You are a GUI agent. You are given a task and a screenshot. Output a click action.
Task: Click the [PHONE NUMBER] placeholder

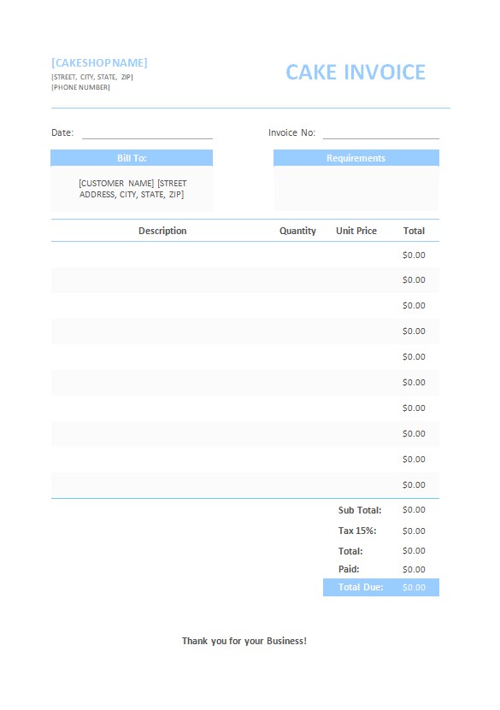click(x=80, y=87)
